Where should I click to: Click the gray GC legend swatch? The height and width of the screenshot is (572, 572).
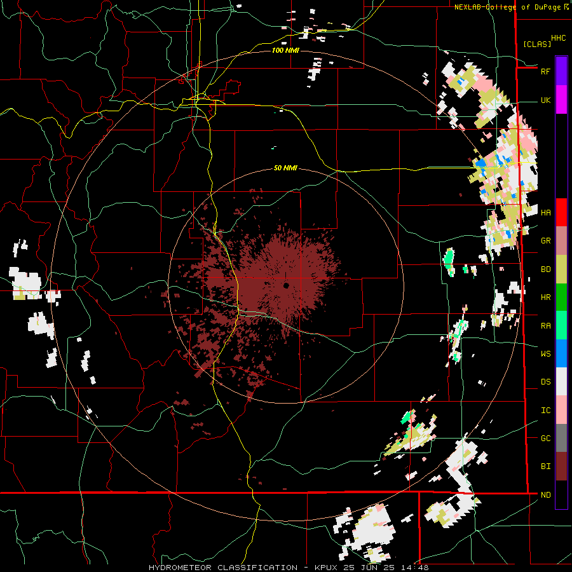561,438
